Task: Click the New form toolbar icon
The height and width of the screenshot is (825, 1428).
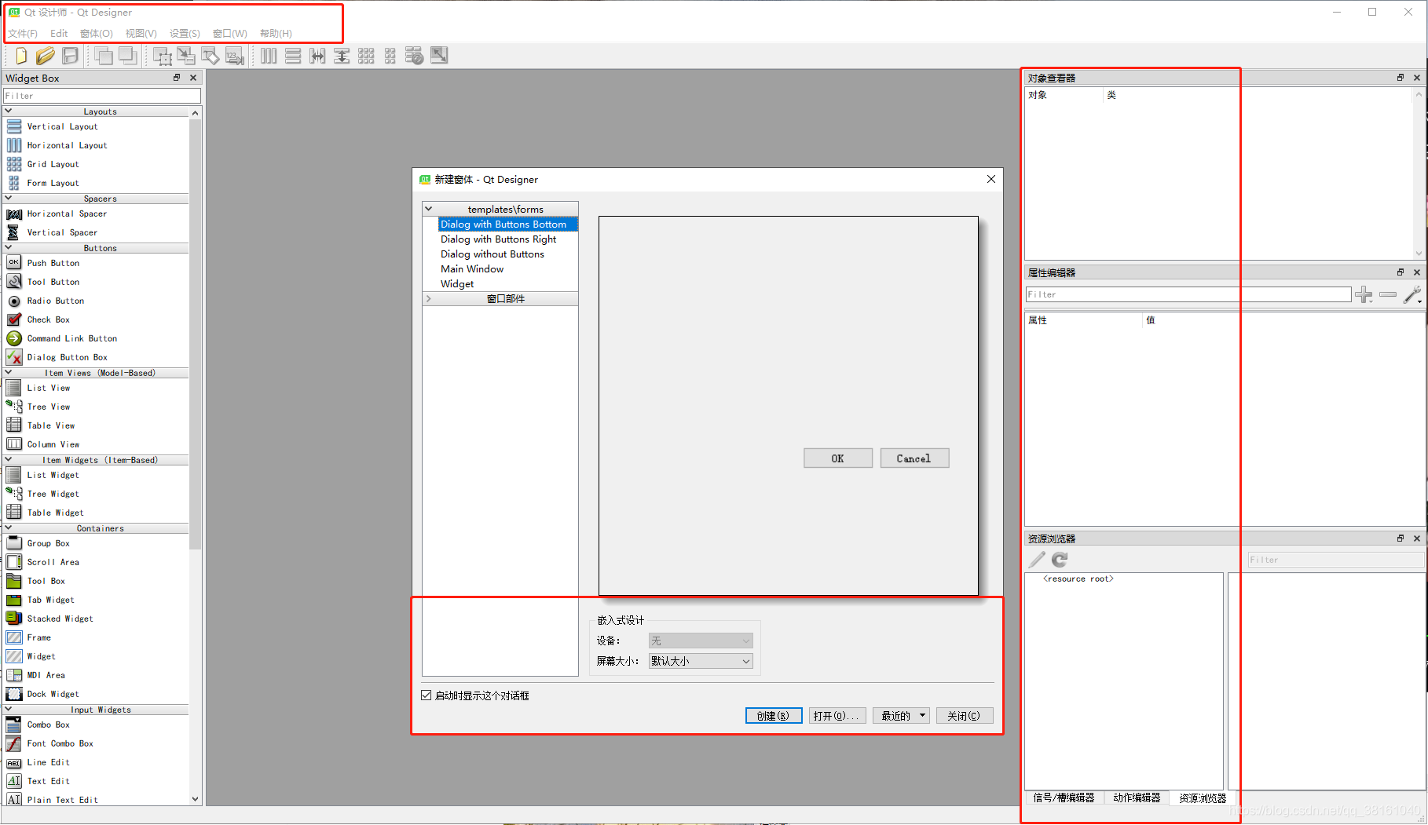Action: [x=21, y=56]
